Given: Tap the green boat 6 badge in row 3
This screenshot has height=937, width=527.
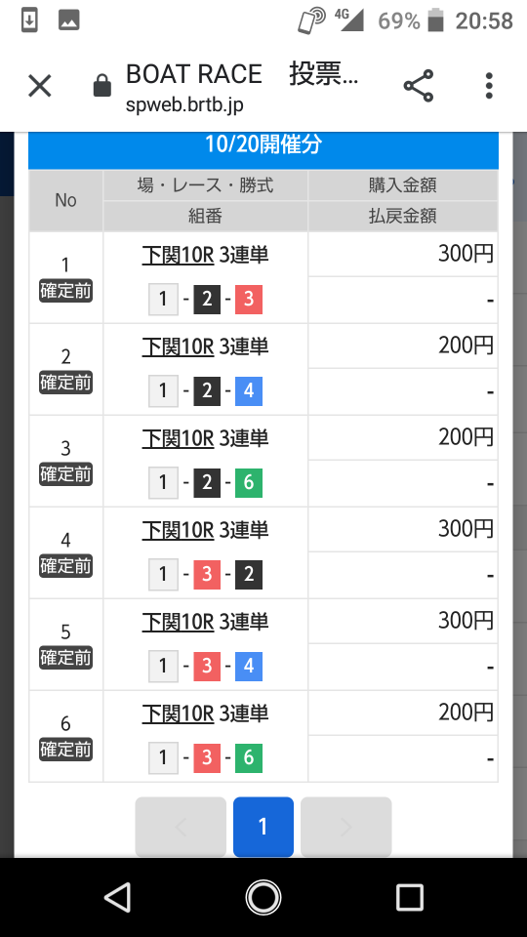Looking at the screenshot, I should (249, 482).
